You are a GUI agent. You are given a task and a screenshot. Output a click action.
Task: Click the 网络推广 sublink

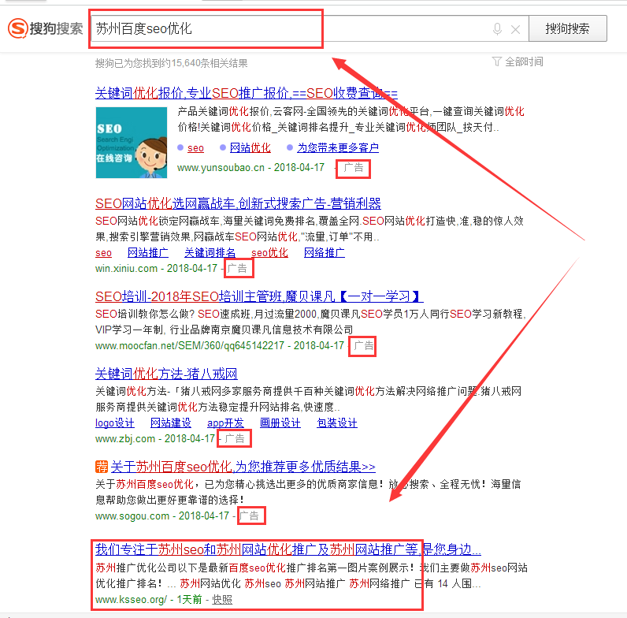tap(324, 253)
